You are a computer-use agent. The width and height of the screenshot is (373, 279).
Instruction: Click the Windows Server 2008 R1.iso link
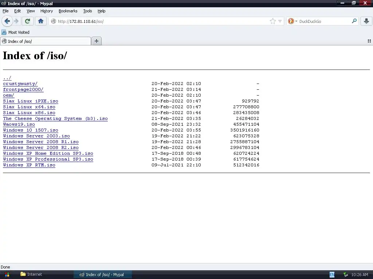click(41, 142)
